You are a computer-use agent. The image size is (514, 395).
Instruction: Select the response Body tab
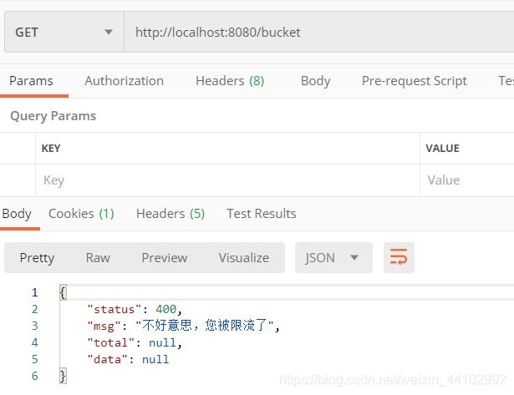click(x=17, y=214)
